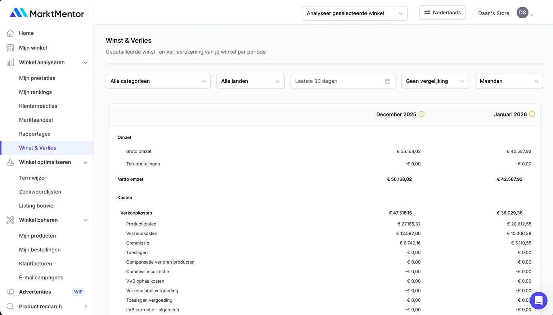Click Daan's Store account name
The image size is (553, 315).
(x=494, y=13)
